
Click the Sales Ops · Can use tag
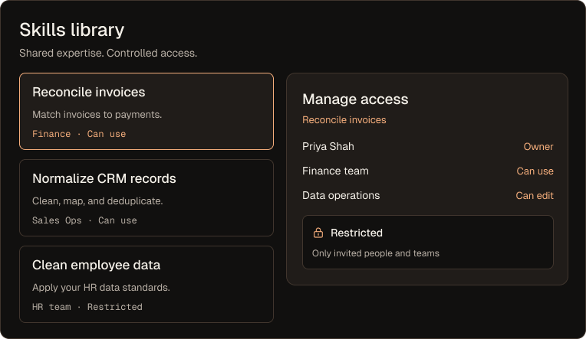(84, 220)
